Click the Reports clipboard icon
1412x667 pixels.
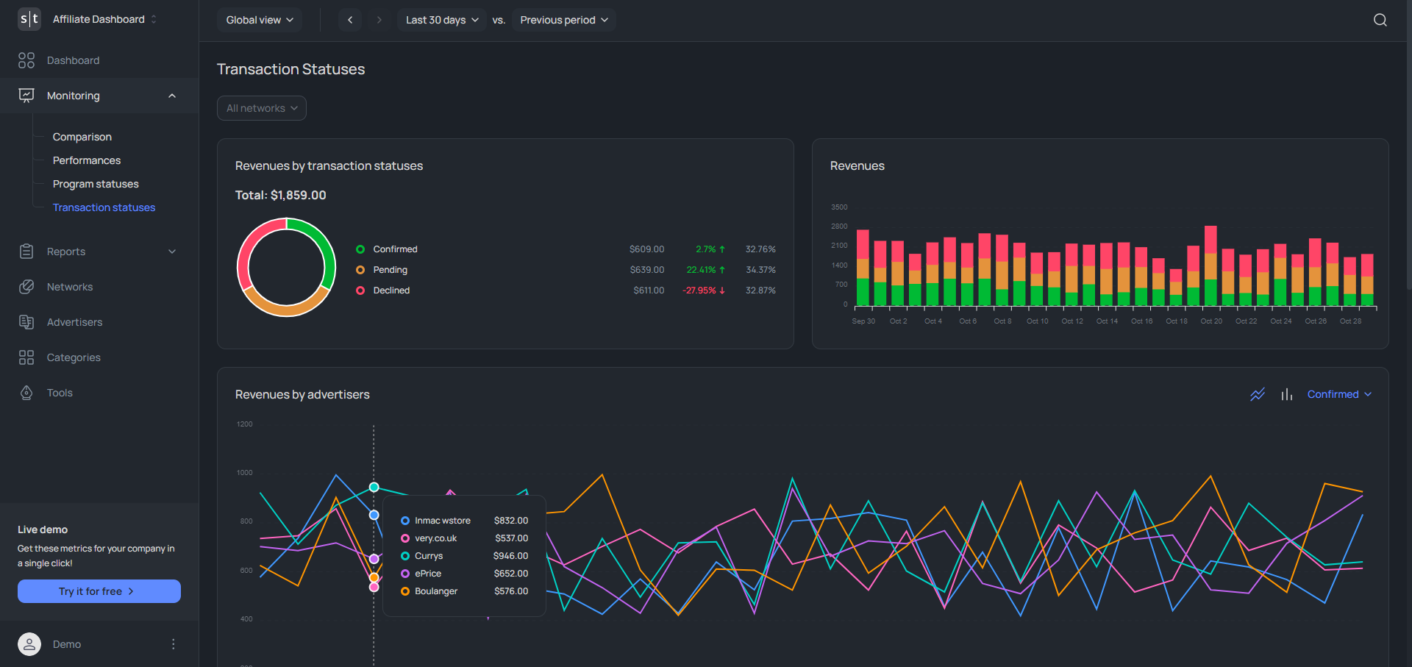(26, 252)
